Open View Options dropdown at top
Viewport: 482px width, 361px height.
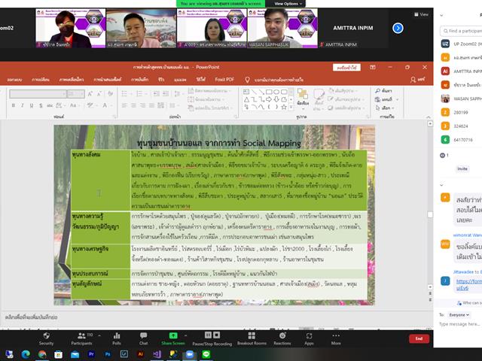coord(288,4)
